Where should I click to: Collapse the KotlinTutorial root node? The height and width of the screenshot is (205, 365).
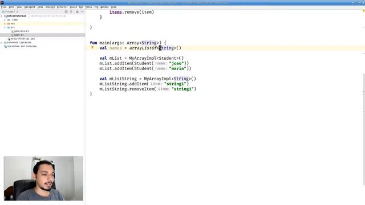[x=2, y=16]
